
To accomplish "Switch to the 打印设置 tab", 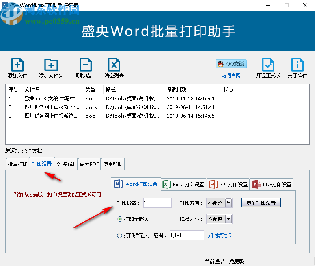I will click(x=42, y=164).
